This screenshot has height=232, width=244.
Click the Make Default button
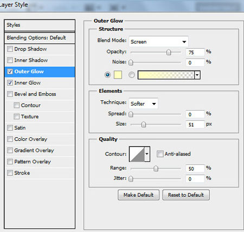pos(138,195)
